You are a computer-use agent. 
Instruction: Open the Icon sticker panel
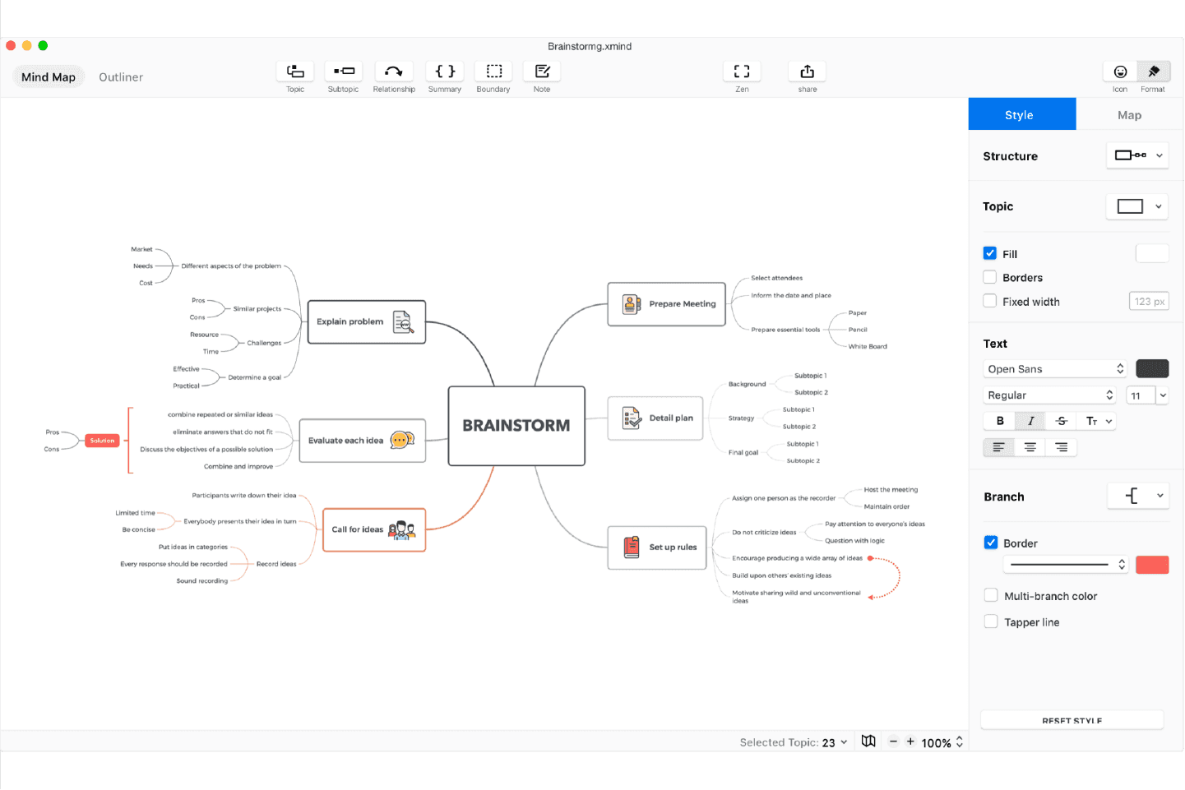1120,72
